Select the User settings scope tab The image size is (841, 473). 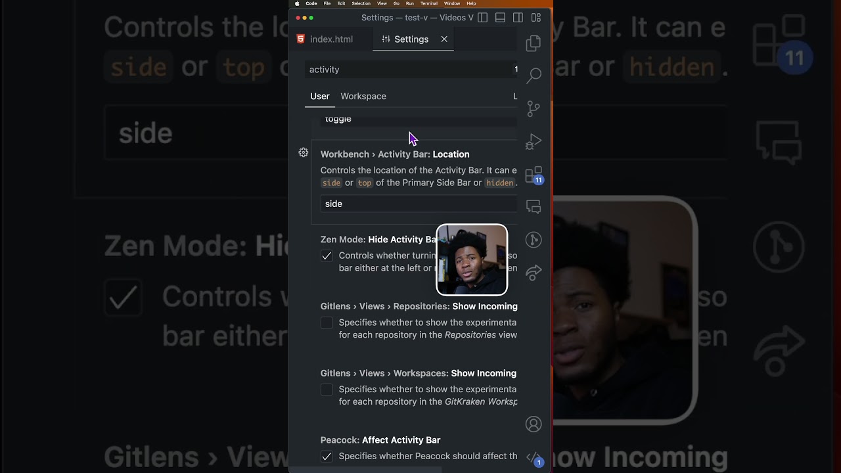tap(320, 96)
